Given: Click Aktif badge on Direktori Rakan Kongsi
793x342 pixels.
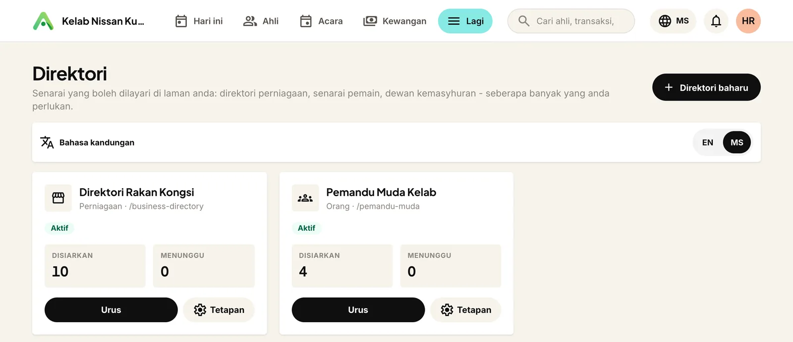Looking at the screenshot, I should tap(59, 228).
